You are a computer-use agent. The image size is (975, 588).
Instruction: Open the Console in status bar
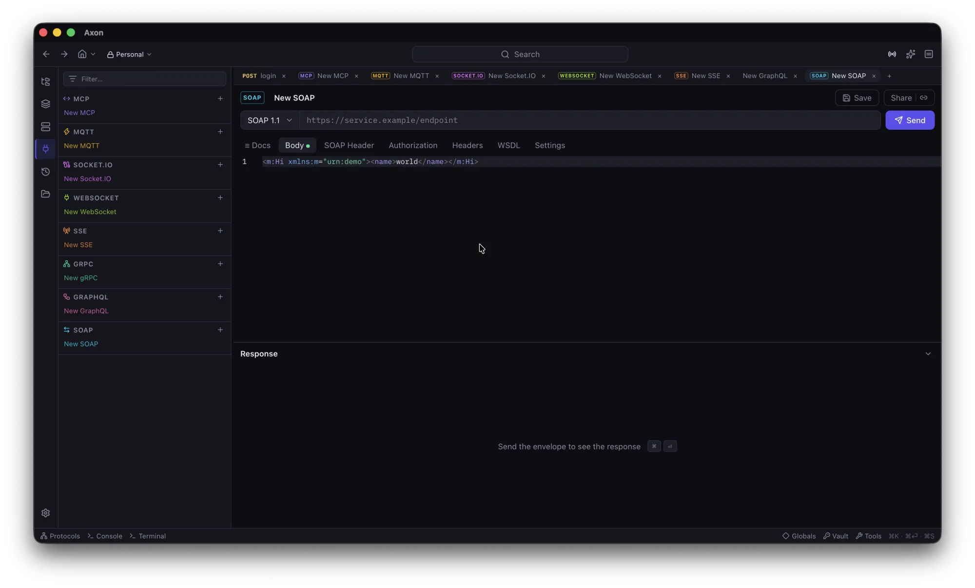click(105, 536)
